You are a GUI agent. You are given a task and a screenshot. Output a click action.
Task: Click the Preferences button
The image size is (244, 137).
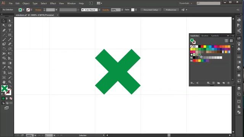171,10
